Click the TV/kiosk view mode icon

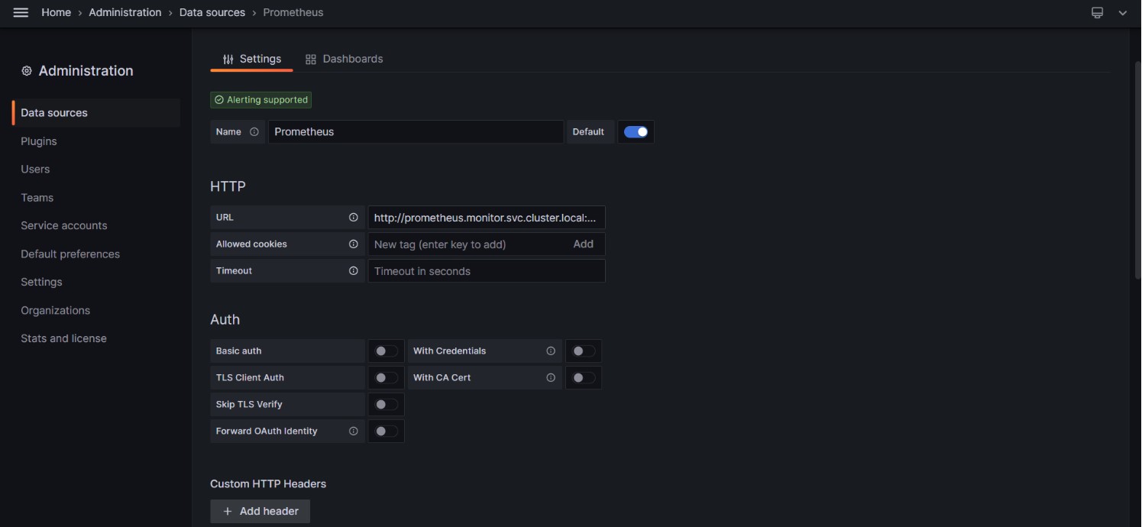pos(1097,12)
